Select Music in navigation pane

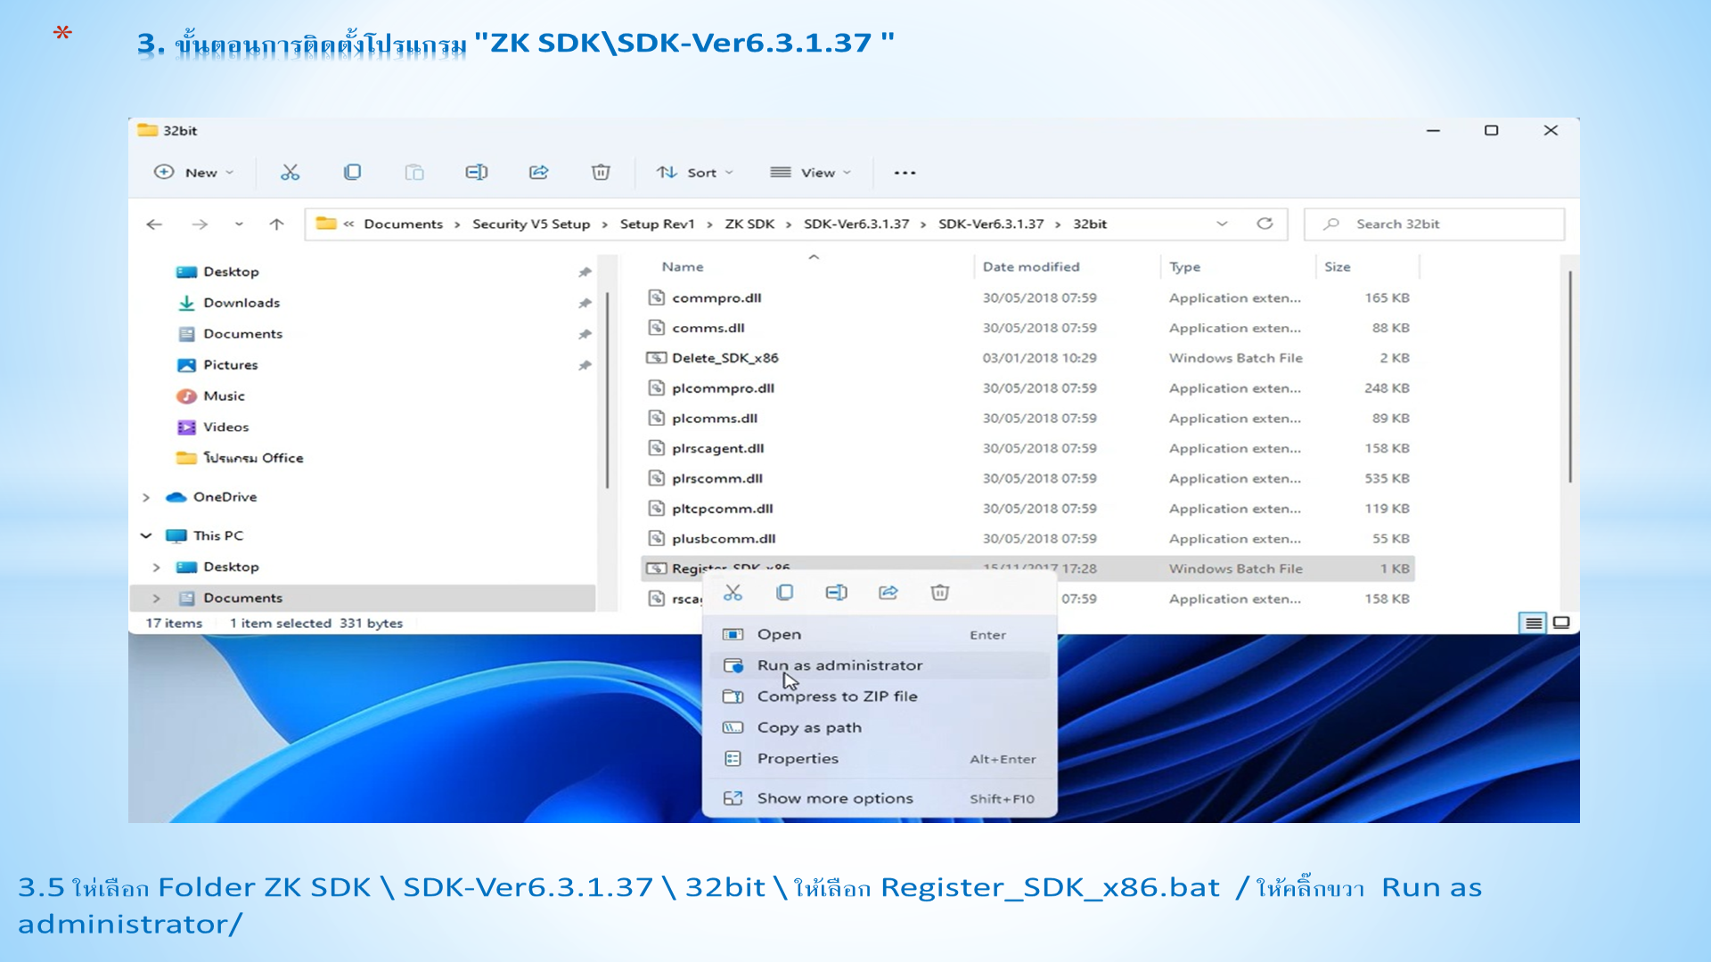pyautogui.click(x=224, y=396)
